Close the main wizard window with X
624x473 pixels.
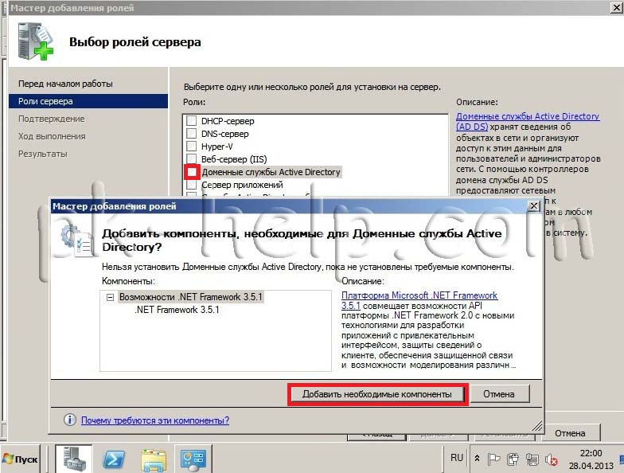point(616,8)
